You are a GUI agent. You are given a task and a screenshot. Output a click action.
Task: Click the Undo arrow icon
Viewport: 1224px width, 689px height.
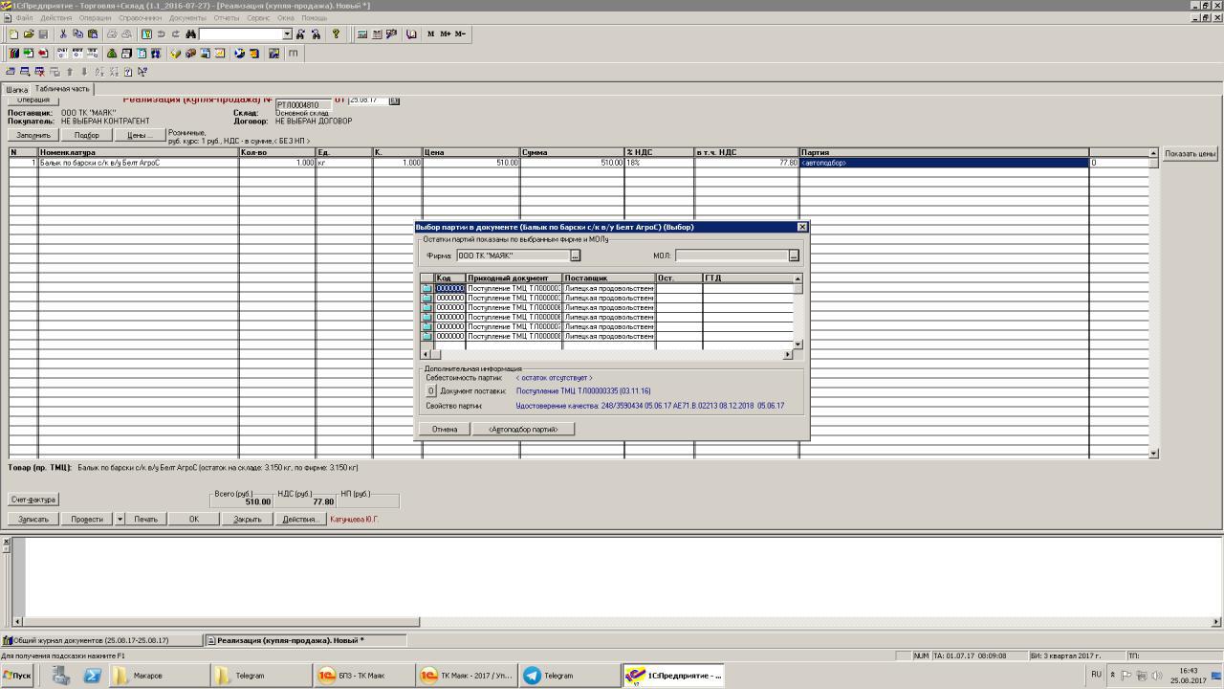tap(161, 34)
